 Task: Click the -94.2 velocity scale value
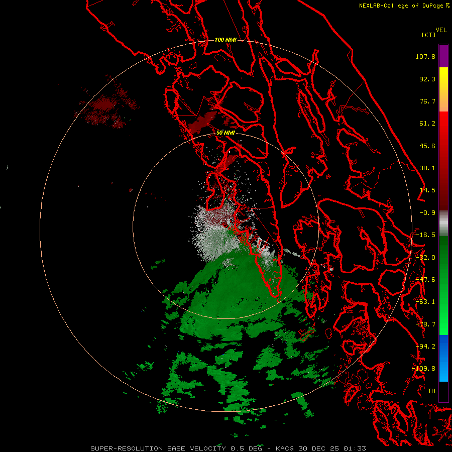click(x=425, y=347)
